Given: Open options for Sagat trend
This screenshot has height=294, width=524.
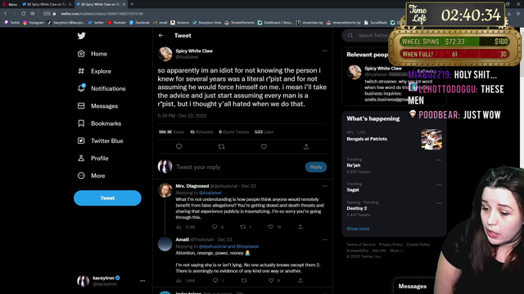Looking at the screenshot, I should tap(439, 185).
